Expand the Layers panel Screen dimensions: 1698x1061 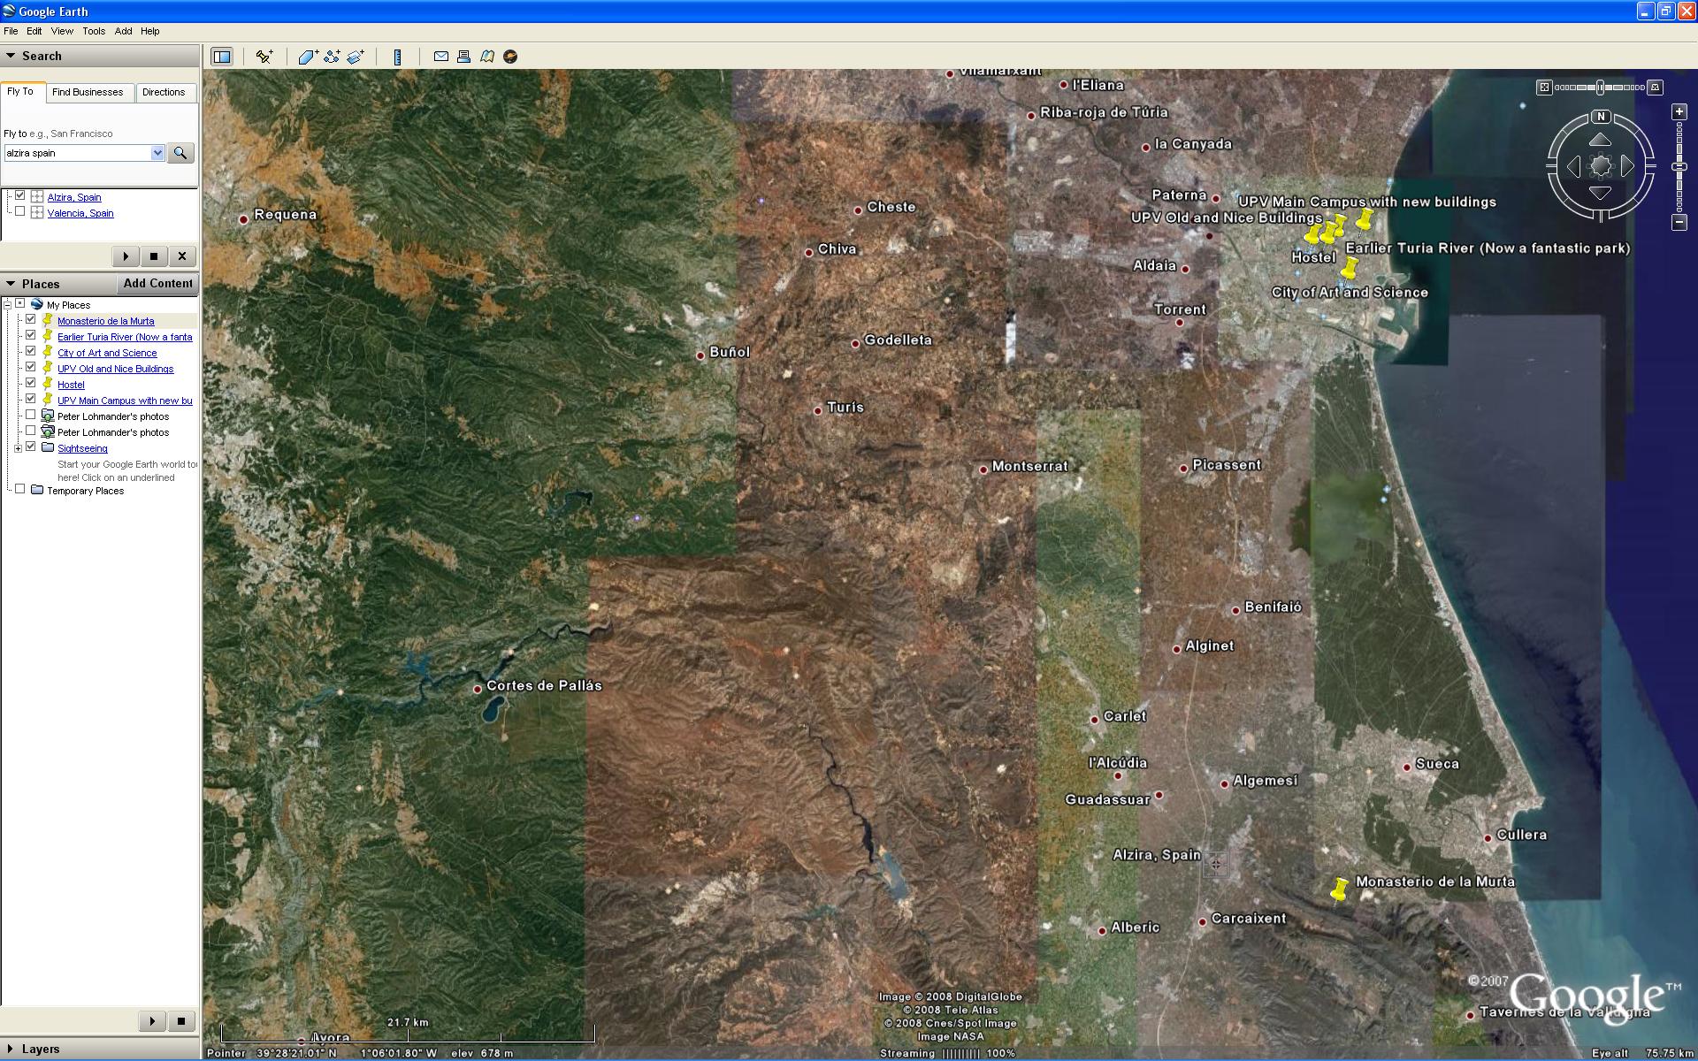[x=11, y=1049]
